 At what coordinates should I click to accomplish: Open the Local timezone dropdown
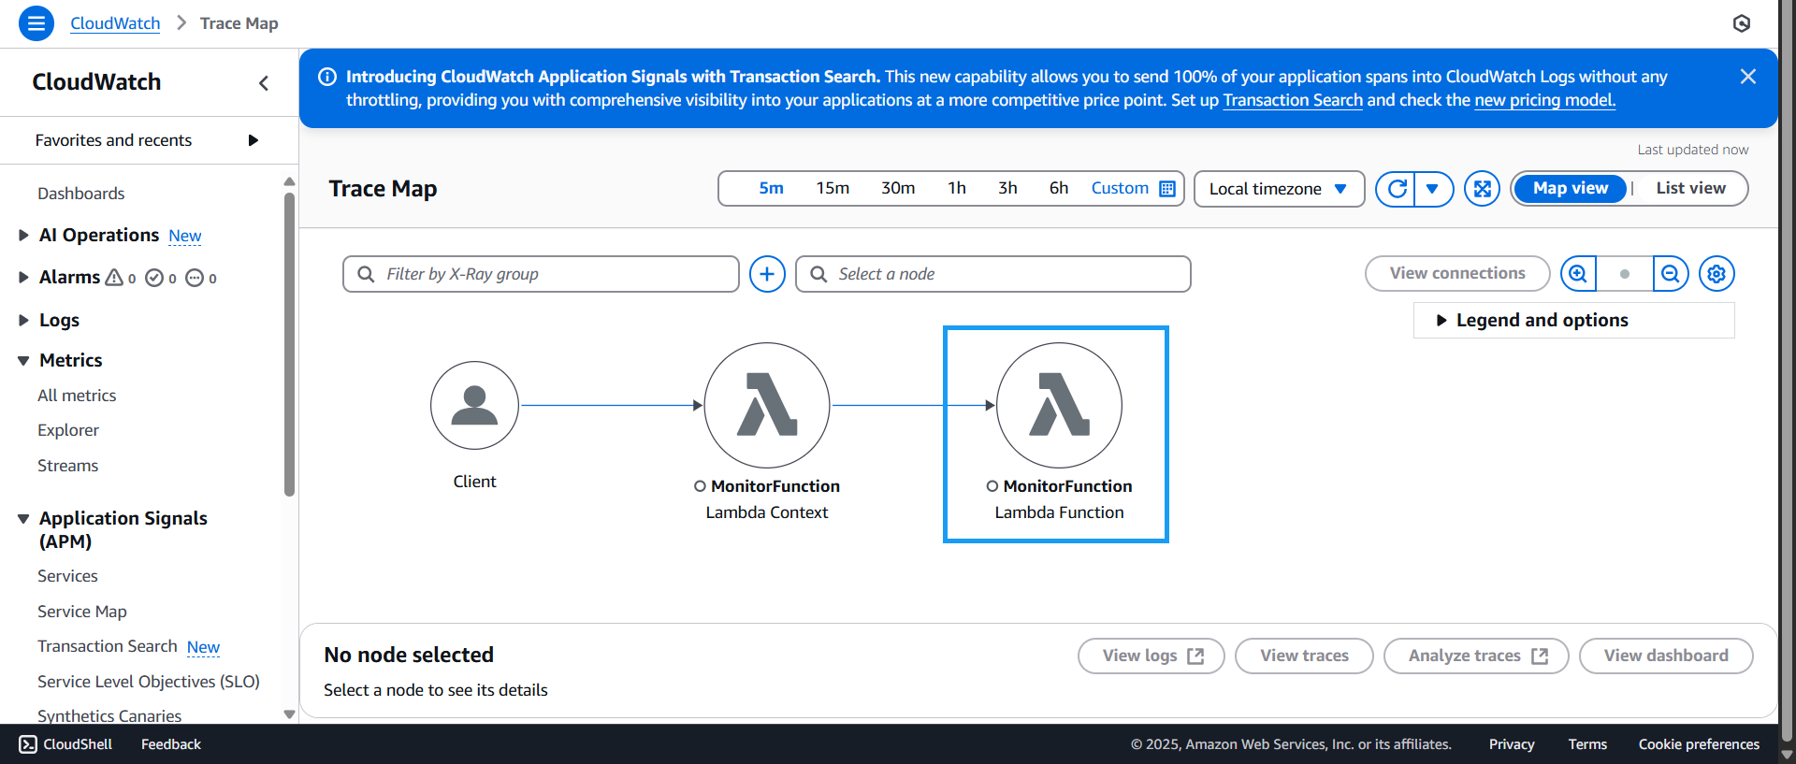[x=1278, y=189]
